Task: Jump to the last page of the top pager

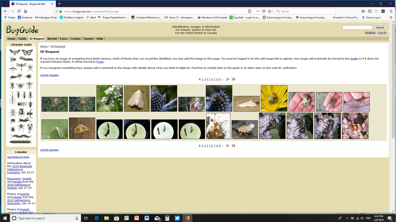Action: coord(233,79)
